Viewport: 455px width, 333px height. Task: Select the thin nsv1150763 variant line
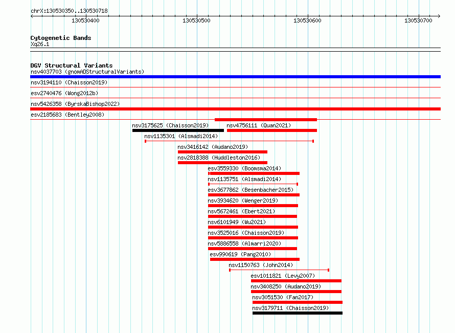pos(279,270)
